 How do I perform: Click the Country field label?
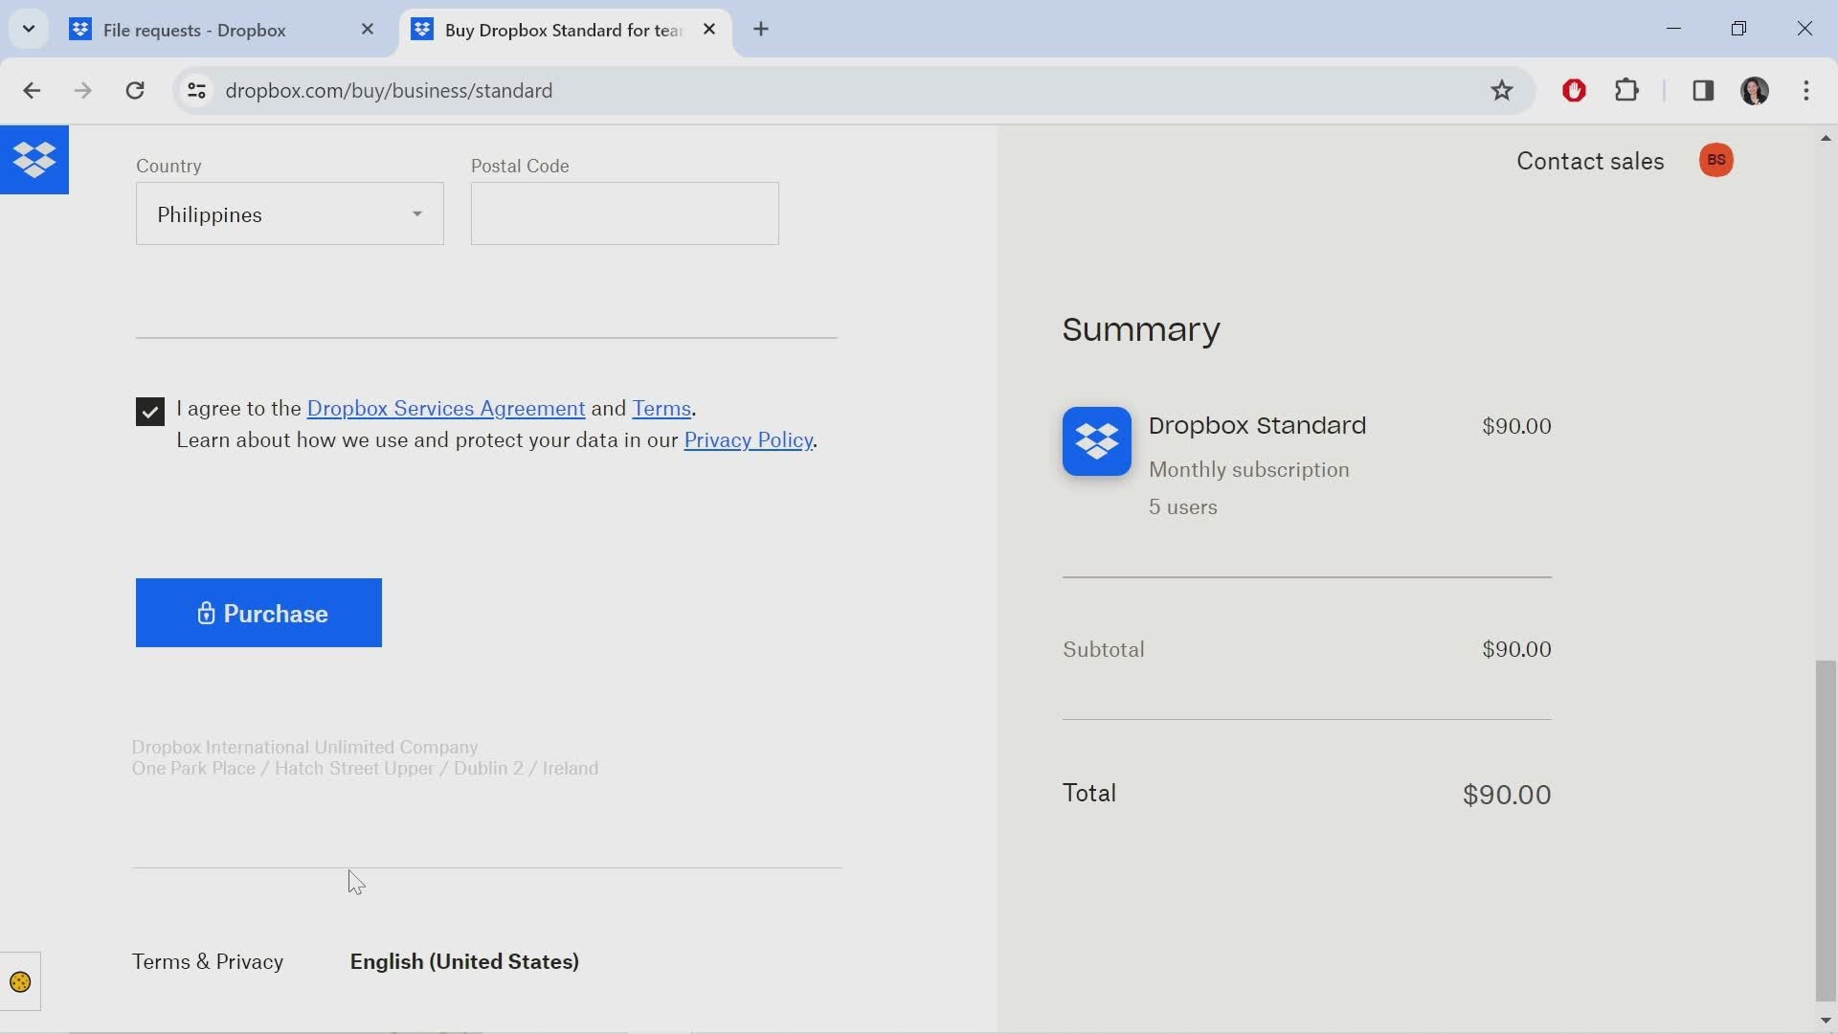(168, 166)
